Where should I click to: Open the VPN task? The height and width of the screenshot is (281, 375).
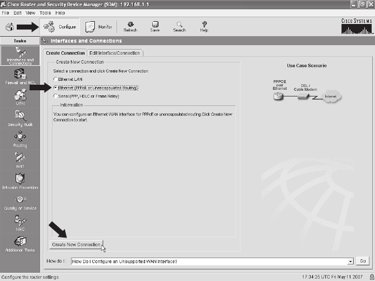[20, 97]
